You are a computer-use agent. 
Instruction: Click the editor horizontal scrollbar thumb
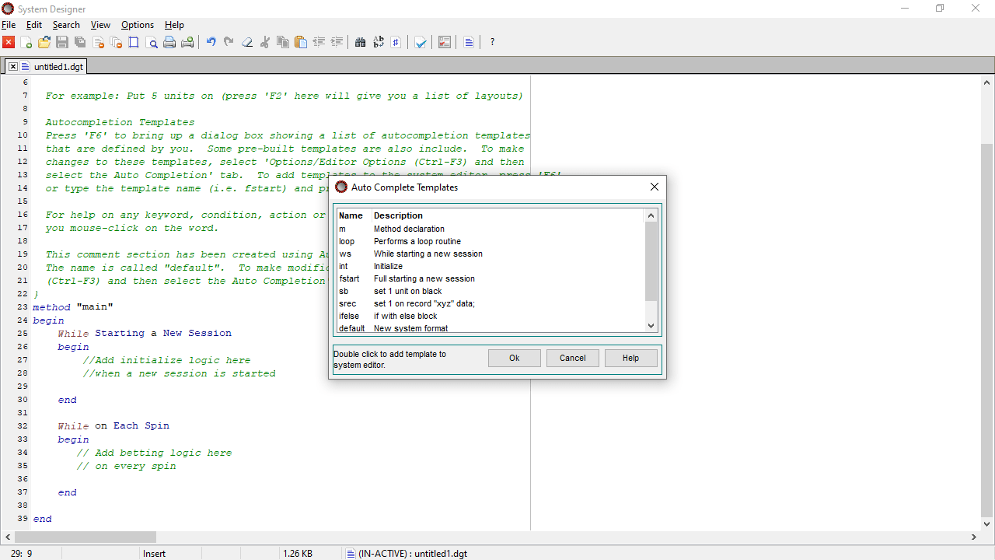point(85,537)
